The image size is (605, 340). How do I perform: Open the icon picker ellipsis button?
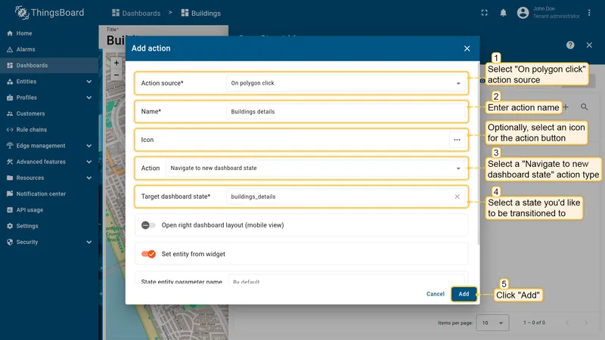[x=457, y=140]
